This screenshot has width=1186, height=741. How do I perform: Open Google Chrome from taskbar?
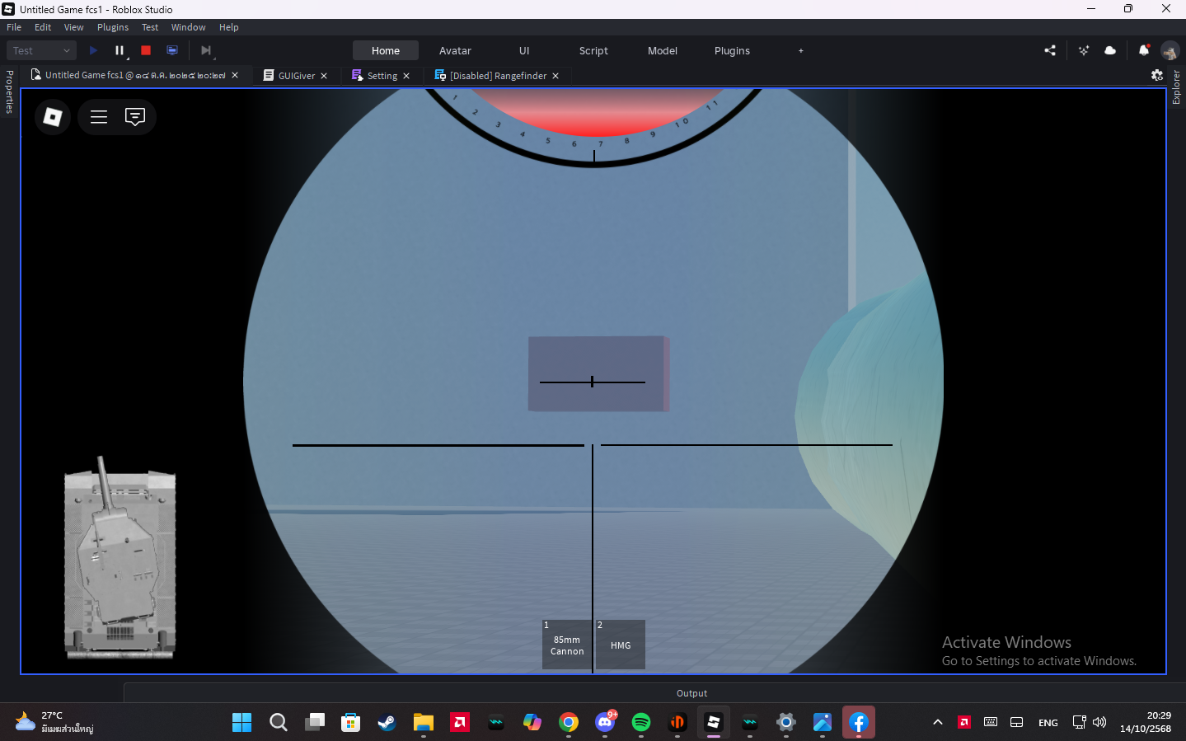[569, 723]
